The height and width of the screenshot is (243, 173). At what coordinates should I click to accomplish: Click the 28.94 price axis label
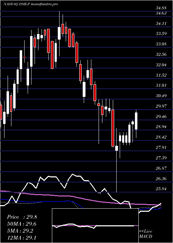click(x=161, y=127)
